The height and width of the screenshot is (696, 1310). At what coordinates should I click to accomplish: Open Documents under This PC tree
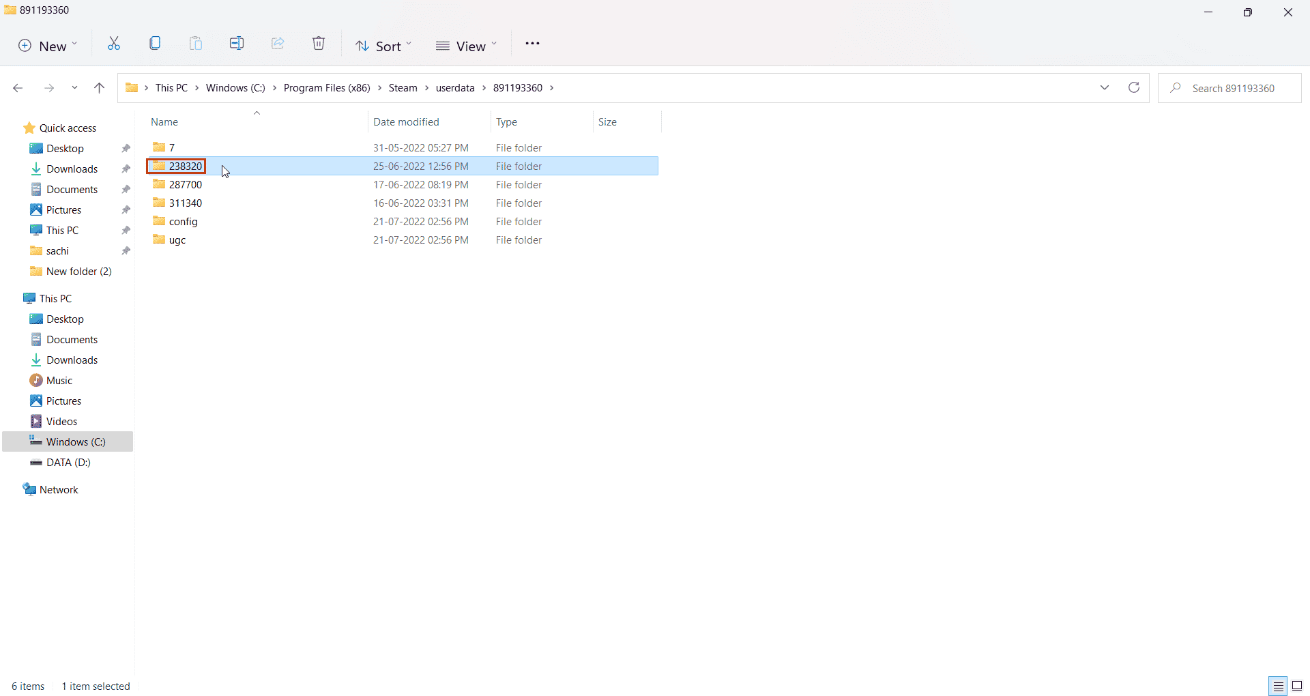(72, 339)
